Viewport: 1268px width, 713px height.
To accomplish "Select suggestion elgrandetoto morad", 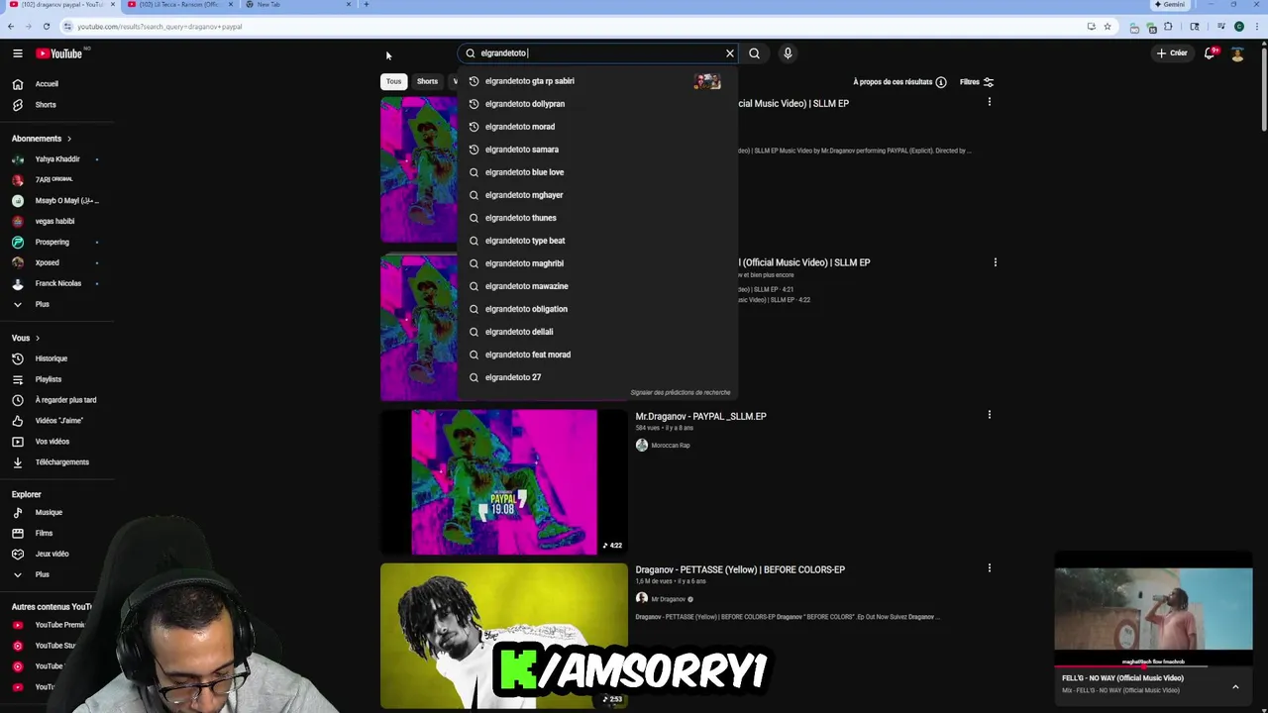I will click(x=597, y=127).
